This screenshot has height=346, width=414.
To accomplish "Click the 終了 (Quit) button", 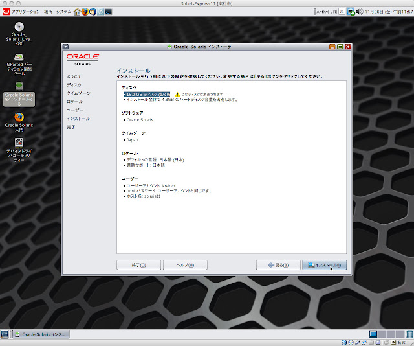I will [138, 265].
